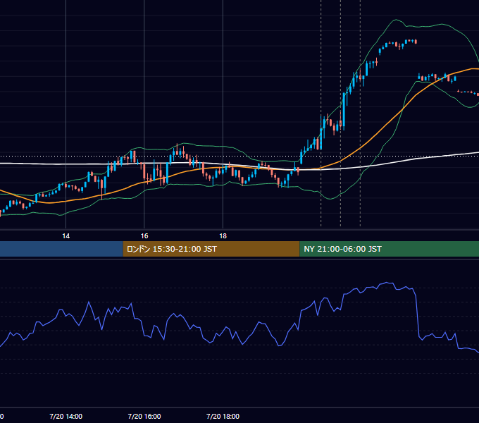Click the NY 21:00-06:00 JST session bar
This screenshot has width=479, height=423.
pyautogui.click(x=389, y=249)
